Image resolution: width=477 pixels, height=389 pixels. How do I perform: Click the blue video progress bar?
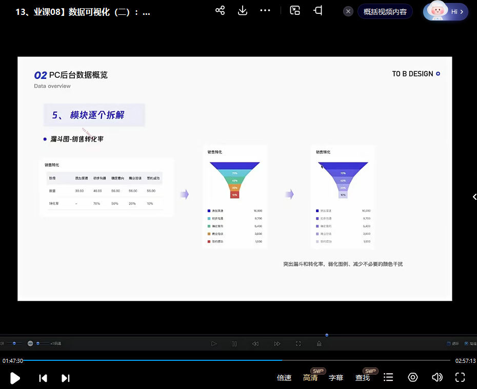(154, 360)
